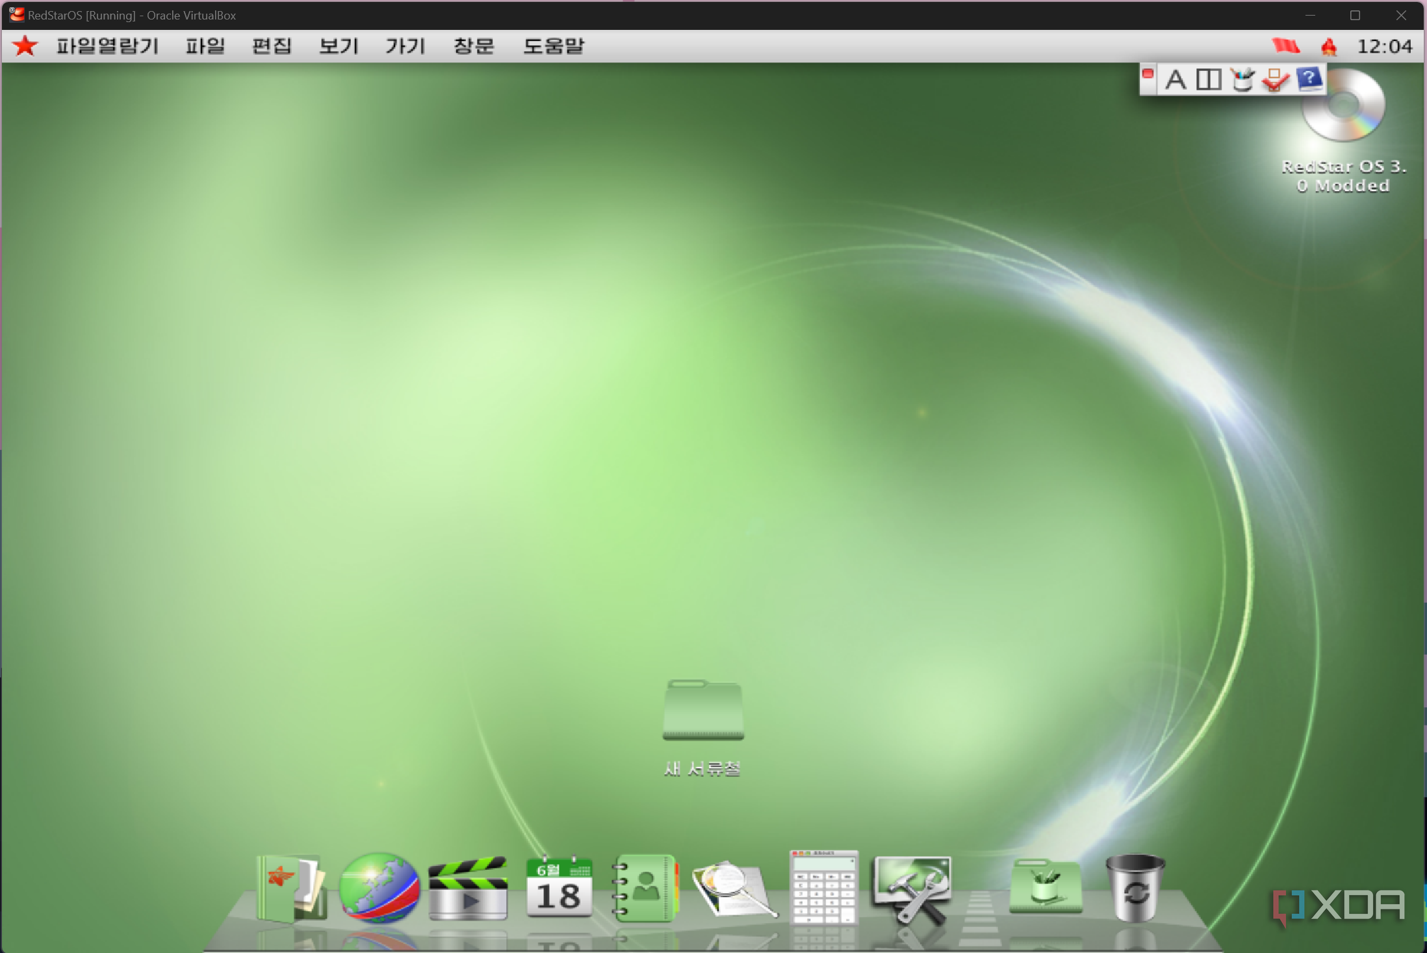Open the 편집 menu
This screenshot has width=1427, height=953.
click(272, 46)
